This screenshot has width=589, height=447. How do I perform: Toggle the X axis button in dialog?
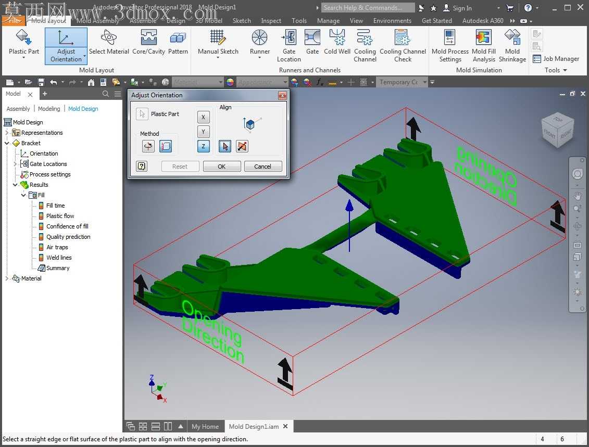[x=203, y=117]
